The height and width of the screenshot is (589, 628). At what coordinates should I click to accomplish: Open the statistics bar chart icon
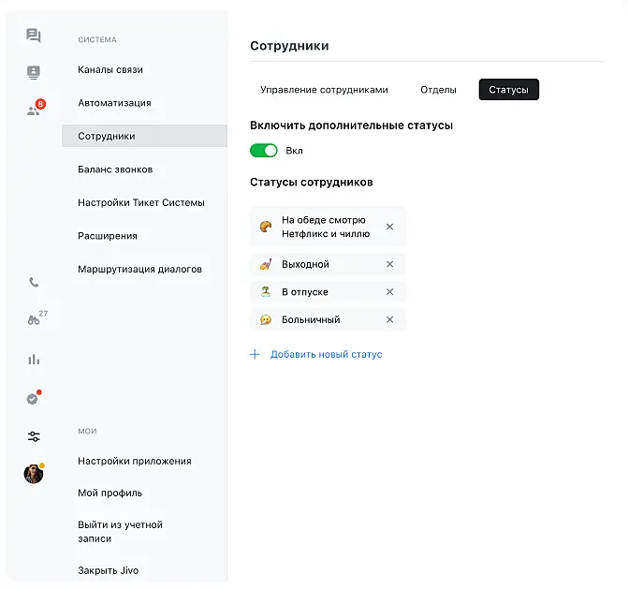pyautogui.click(x=34, y=359)
